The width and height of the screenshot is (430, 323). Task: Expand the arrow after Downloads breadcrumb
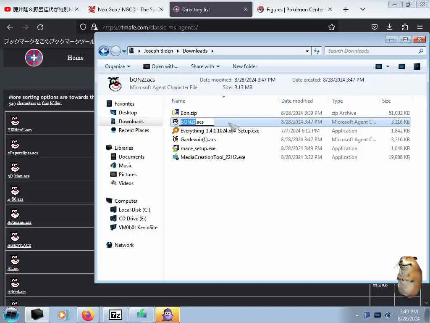tap(212, 51)
